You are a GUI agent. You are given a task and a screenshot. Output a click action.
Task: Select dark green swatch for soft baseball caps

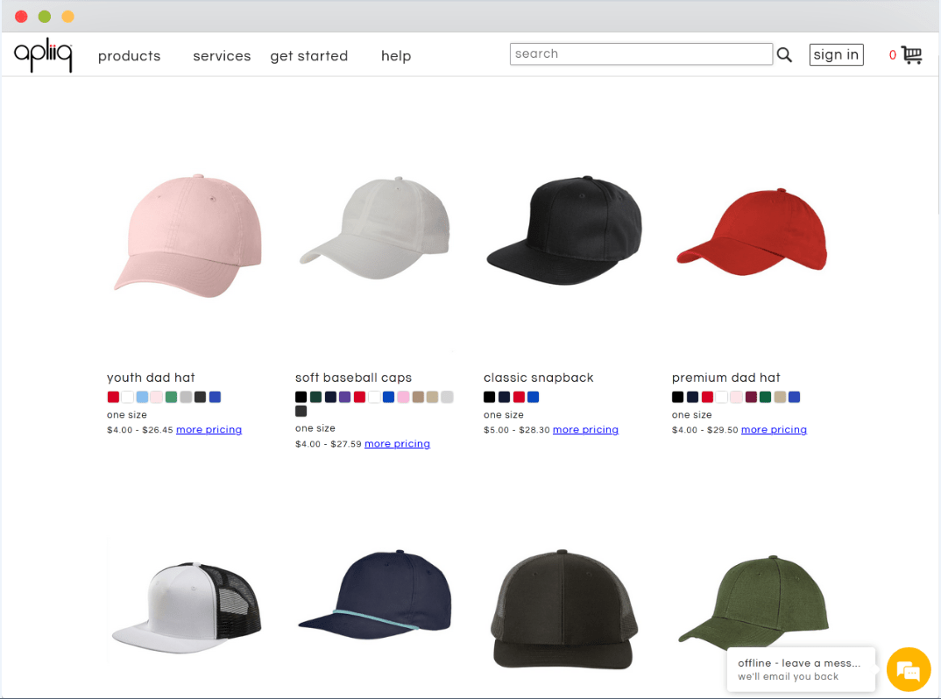pos(315,397)
